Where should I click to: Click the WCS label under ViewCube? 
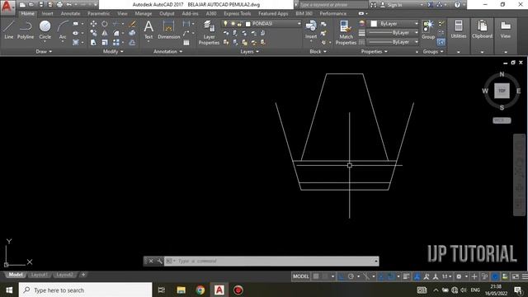502,120
